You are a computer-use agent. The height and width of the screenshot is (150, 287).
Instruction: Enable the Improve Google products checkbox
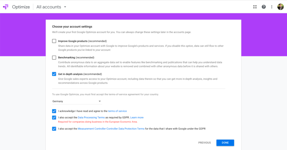click(54, 41)
